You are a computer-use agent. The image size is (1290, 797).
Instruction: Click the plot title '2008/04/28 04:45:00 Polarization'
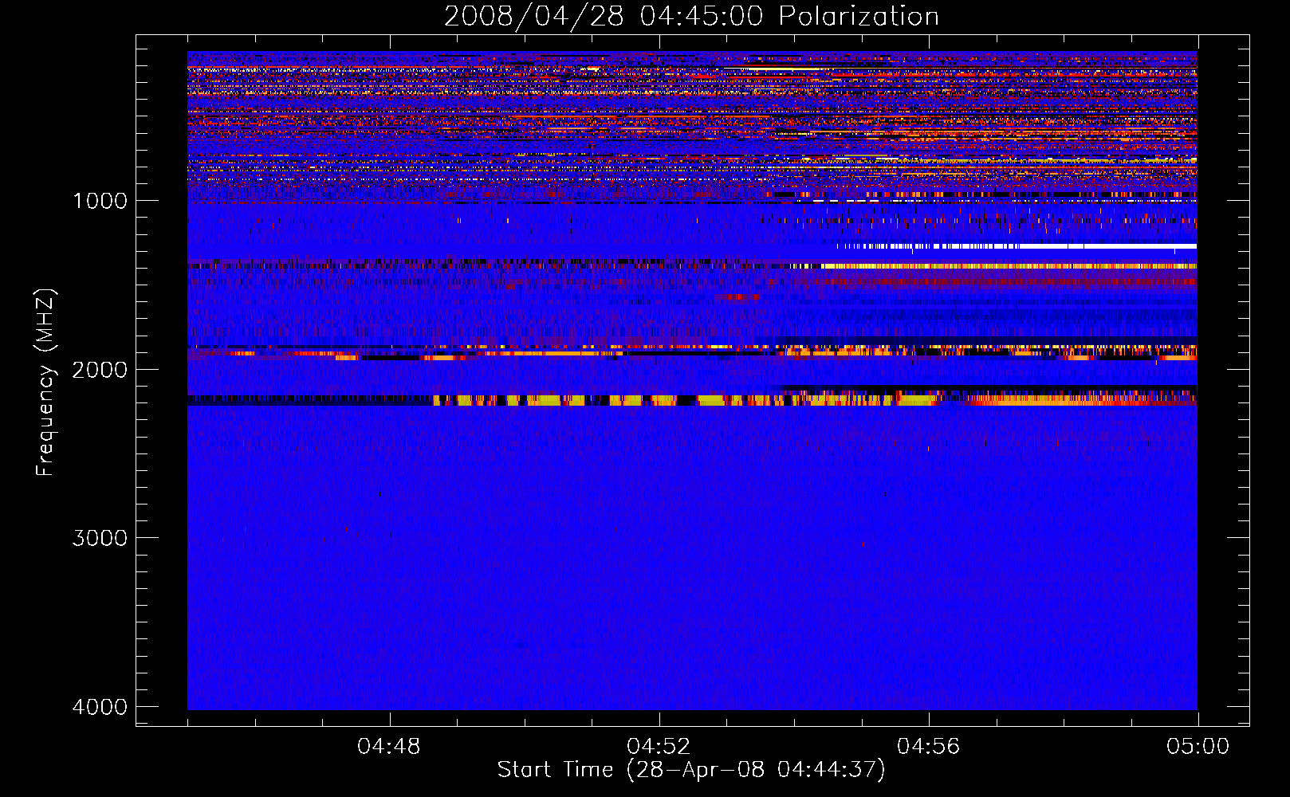click(x=691, y=17)
